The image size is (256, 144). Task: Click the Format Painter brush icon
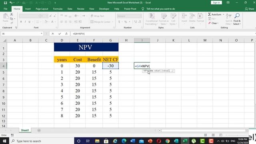point(12,23)
